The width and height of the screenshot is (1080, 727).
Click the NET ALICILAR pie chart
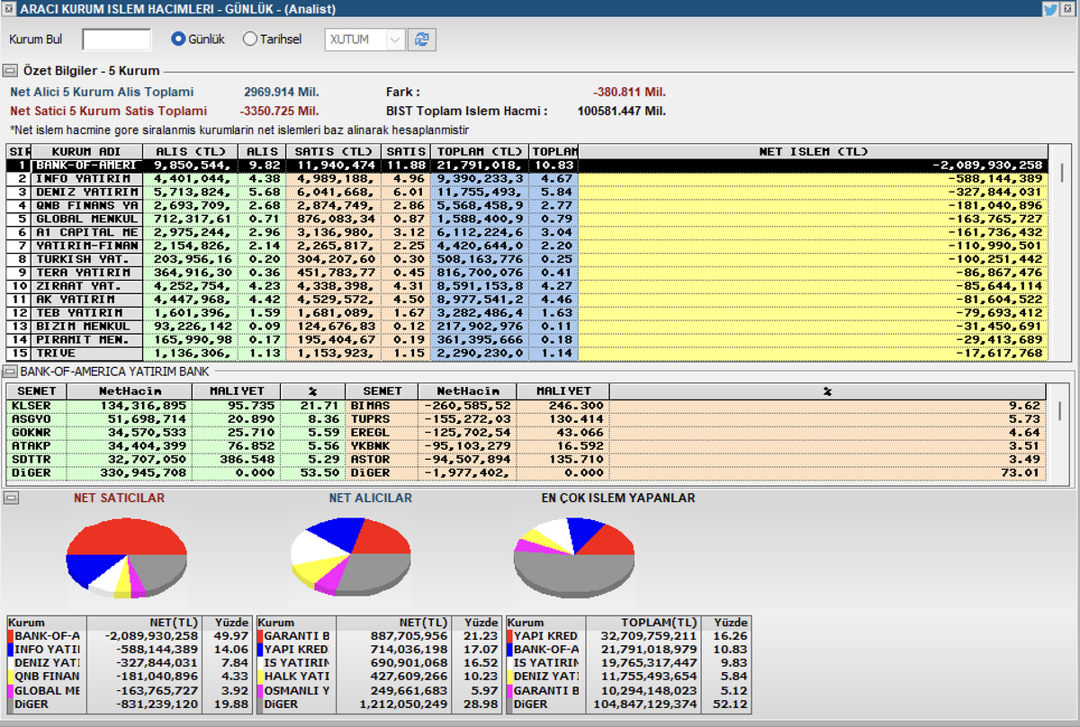(x=351, y=557)
